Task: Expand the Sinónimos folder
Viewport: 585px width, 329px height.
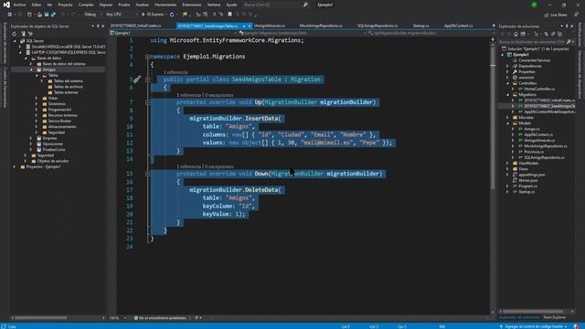Action: (37, 103)
